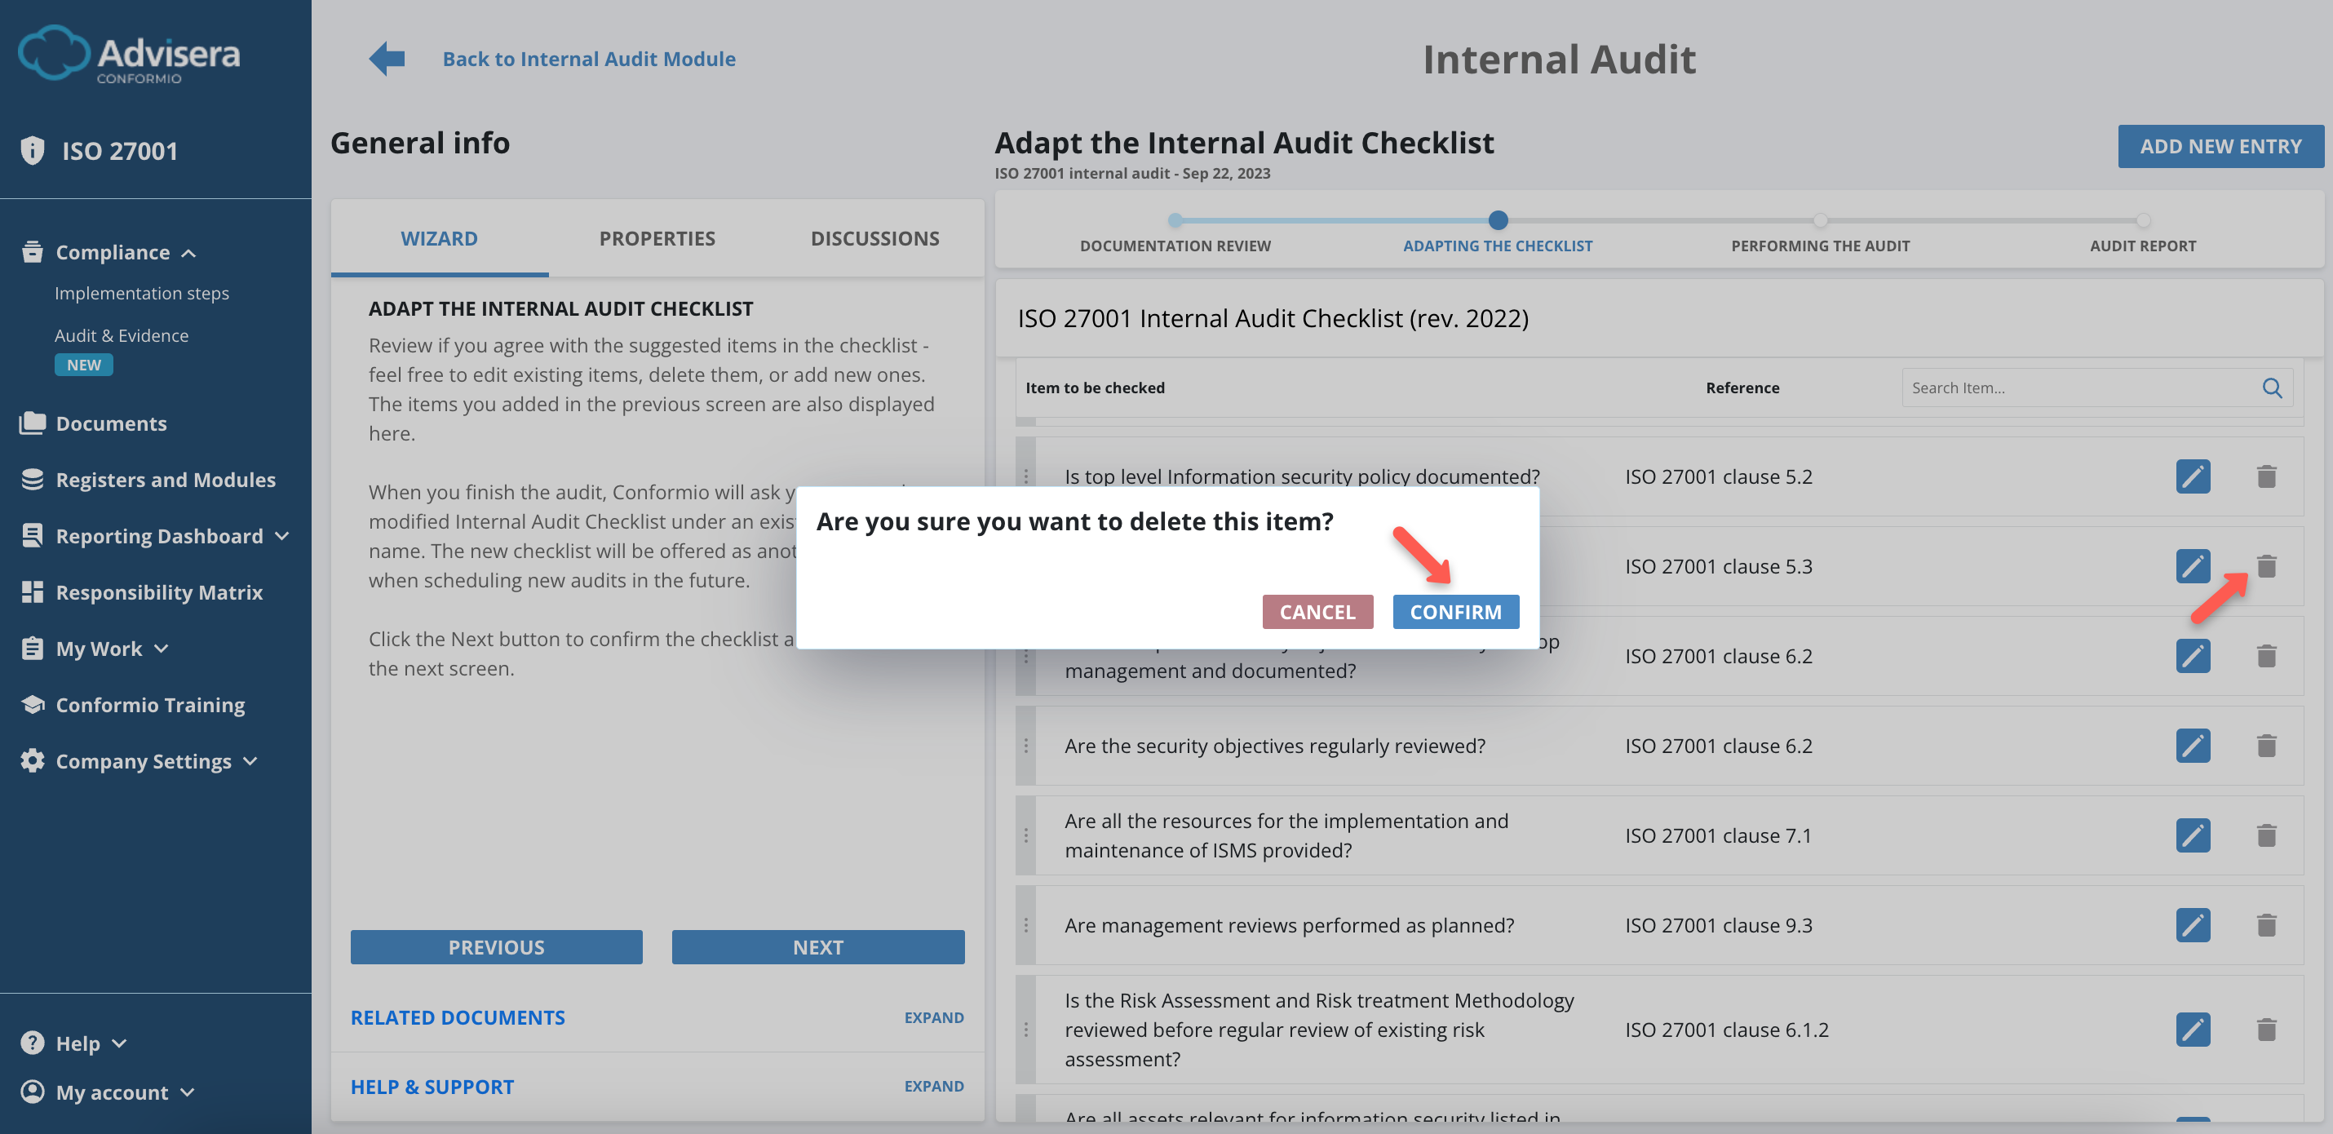The height and width of the screenshot is (1134, 2333).
Task: Click the blue back arrow at the top
Action: click(x=386, y=57)
